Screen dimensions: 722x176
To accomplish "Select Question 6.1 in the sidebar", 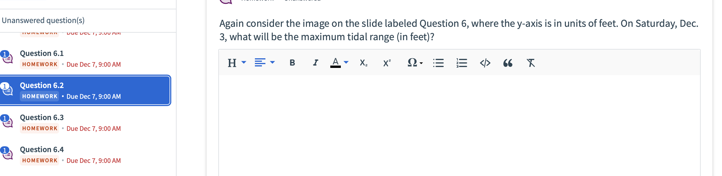I will point(42,53).
